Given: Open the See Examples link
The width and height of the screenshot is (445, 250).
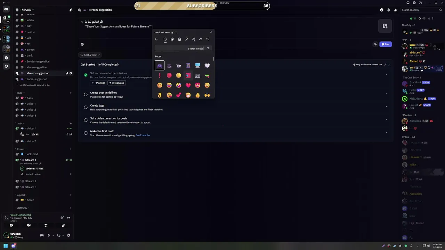Looking at the screenshot, I should click(x=143, y=135).
